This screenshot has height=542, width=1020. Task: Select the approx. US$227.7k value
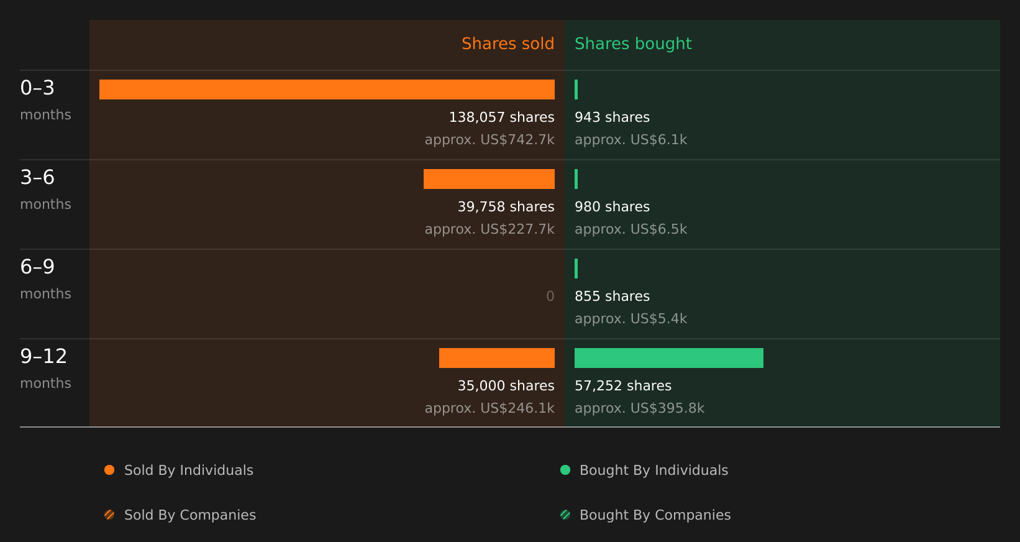point(490,229)
